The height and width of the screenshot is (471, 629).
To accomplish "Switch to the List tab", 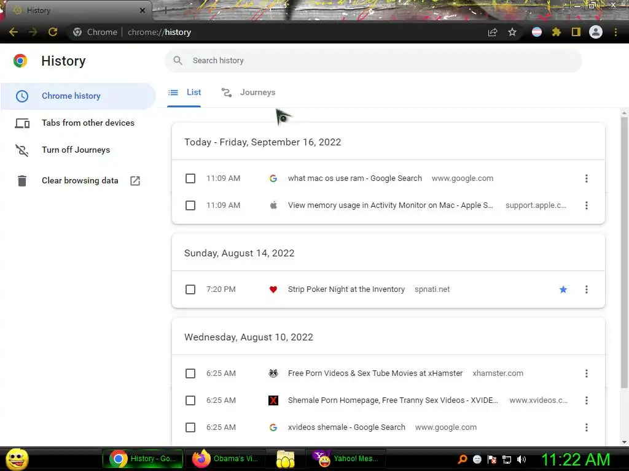I will click(x=184, y=93).
